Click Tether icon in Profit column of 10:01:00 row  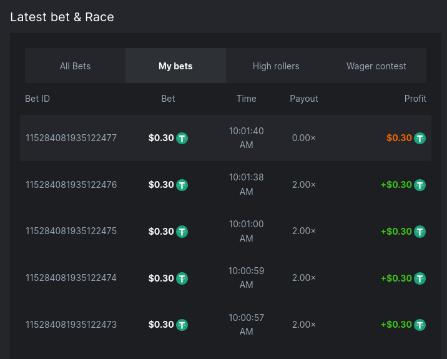[x=420, y=232]
